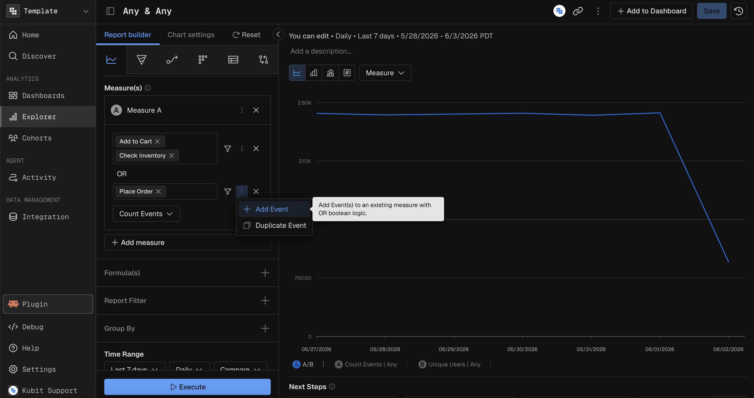Expand the Group By section
The height and width of the screenshot is (398, 754).
coord(265,328)
